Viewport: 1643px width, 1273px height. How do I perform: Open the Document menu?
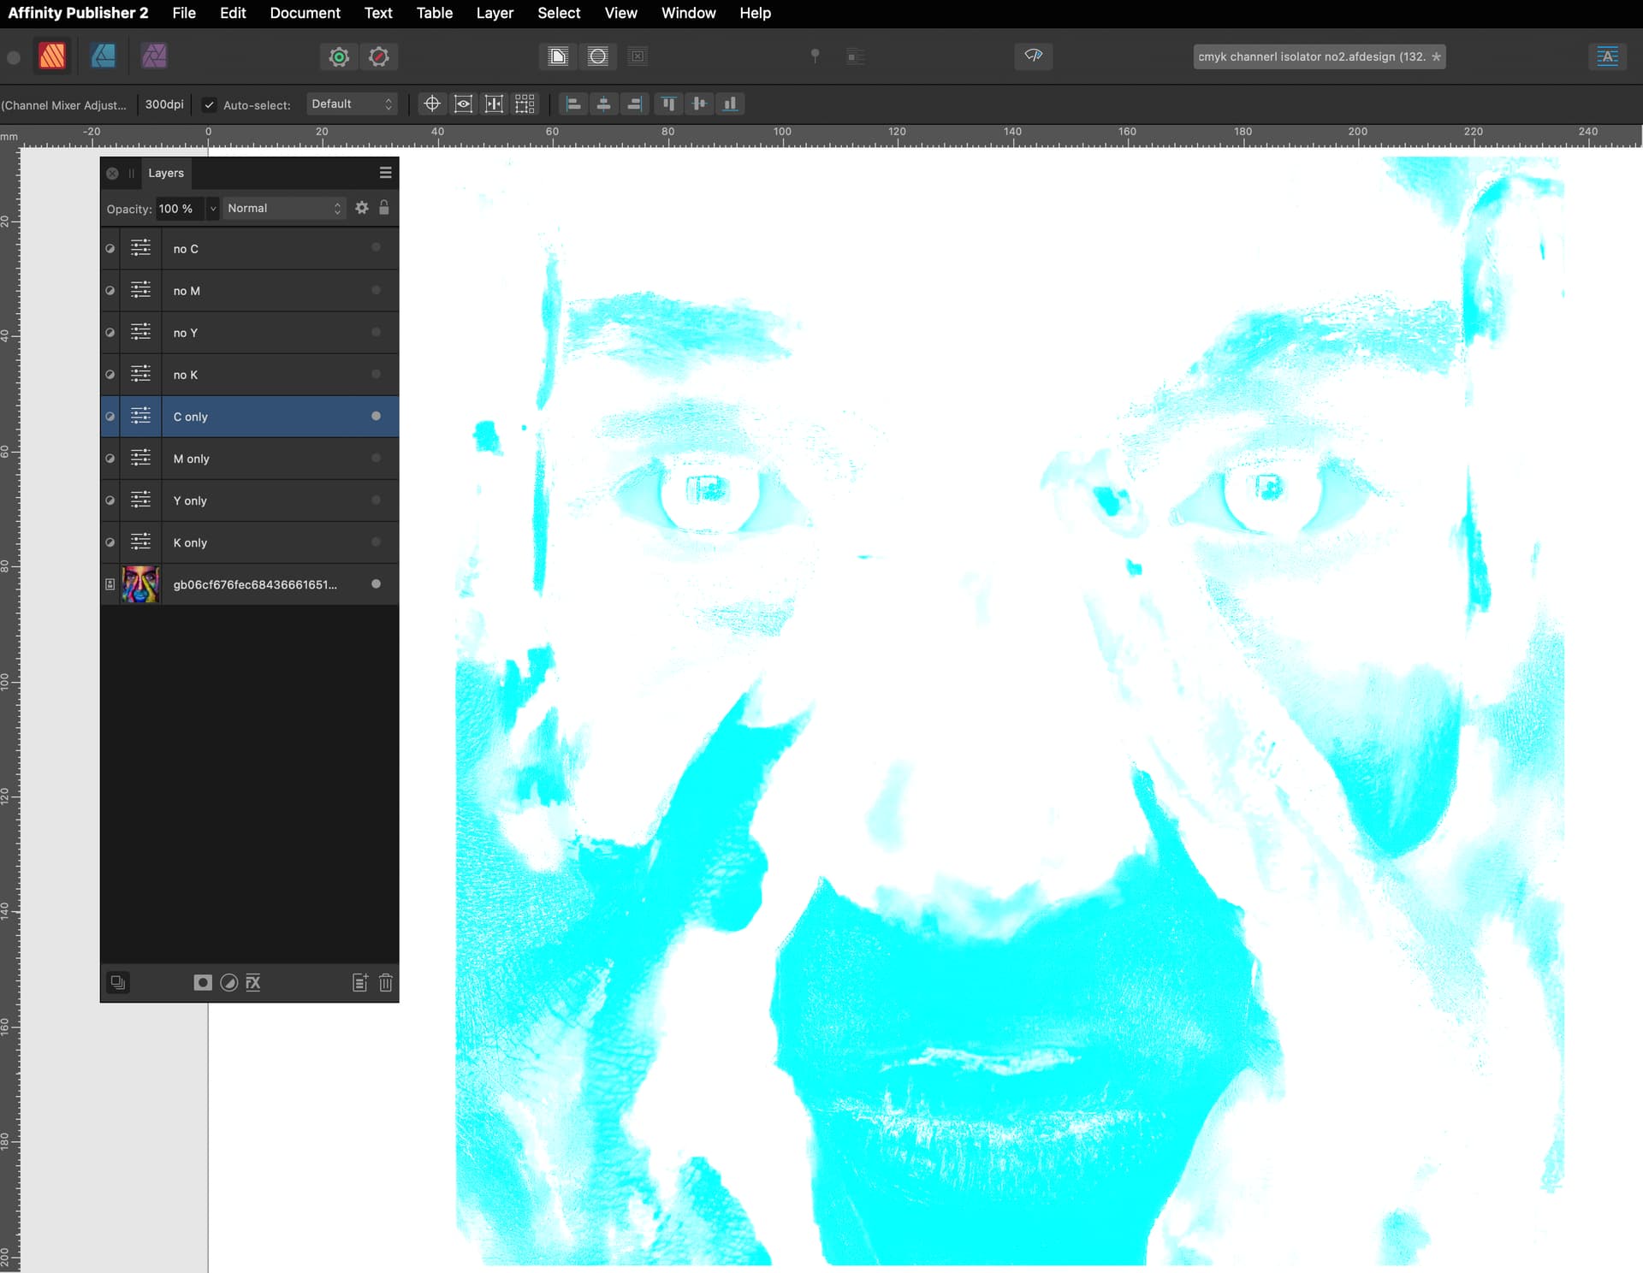click(x=305, y=13)
